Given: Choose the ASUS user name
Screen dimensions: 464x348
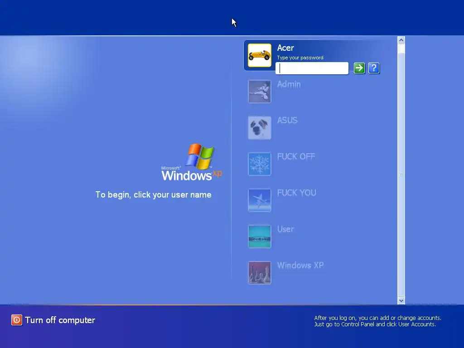Looking at the screenshot, I should [287, 121].
